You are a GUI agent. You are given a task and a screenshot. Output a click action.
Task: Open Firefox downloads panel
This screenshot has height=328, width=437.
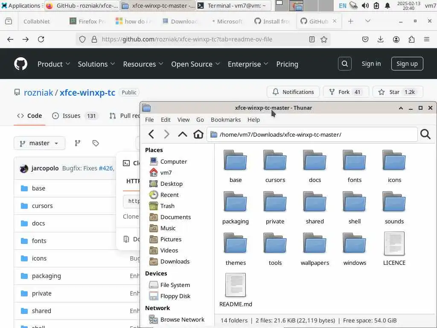pyautogui.click(x=380, y=39)
